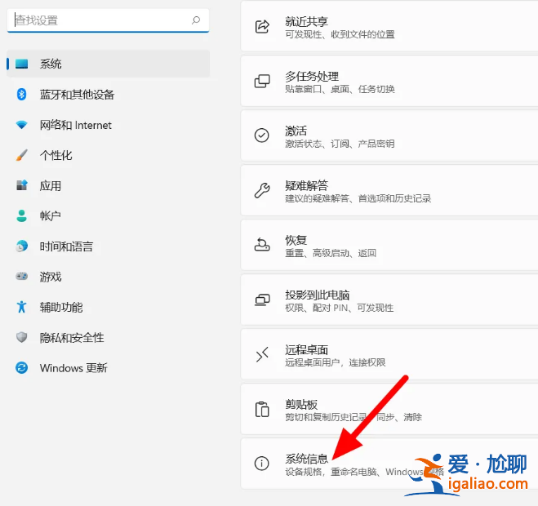Click text 建议的疑难解答、首选项和历史记录
The height and width of the screenshot is (506, 538).
358,198
